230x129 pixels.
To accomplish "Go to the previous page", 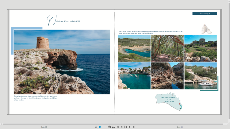I will click(x=121, y=127).
